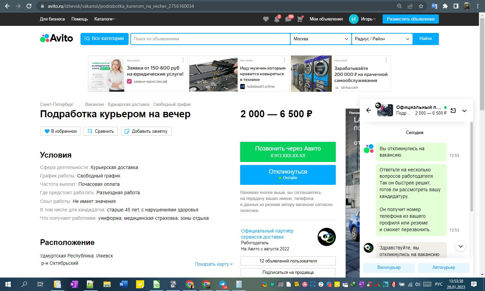Open options on the notebook repair ad
This screenshot has width=485, height=291.
point(285,60)
